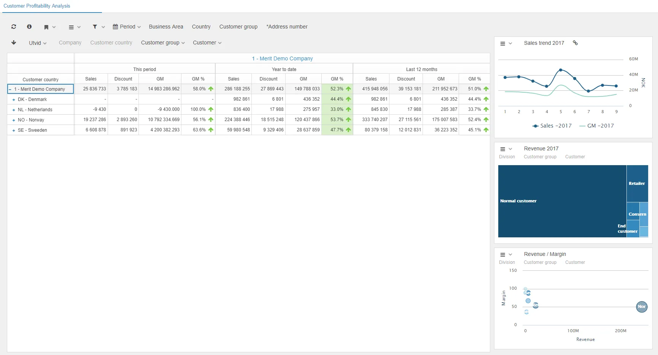This screenshot has width=658, height=355.
Task: Switch Revenue 2017 chart to Customer group view
Action: (540, 156)
